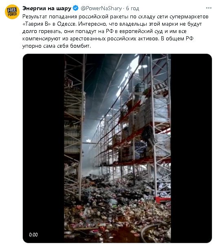Click the word Одессе in the tweet
The image size is (218, 245).
pos(66,24)
